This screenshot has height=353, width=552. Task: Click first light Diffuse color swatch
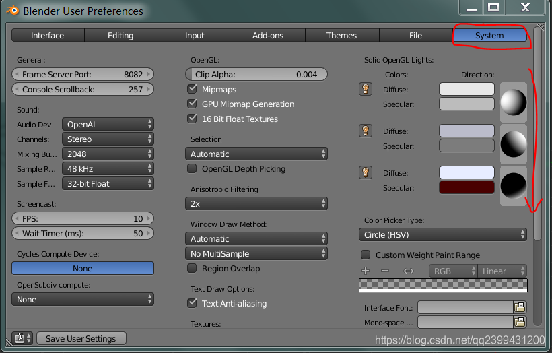click(x=467, y=89)
